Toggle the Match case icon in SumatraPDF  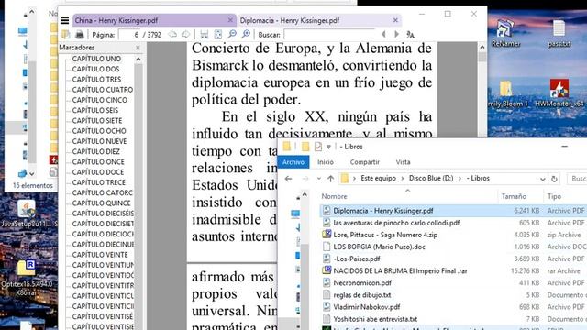tap(410, 35)
